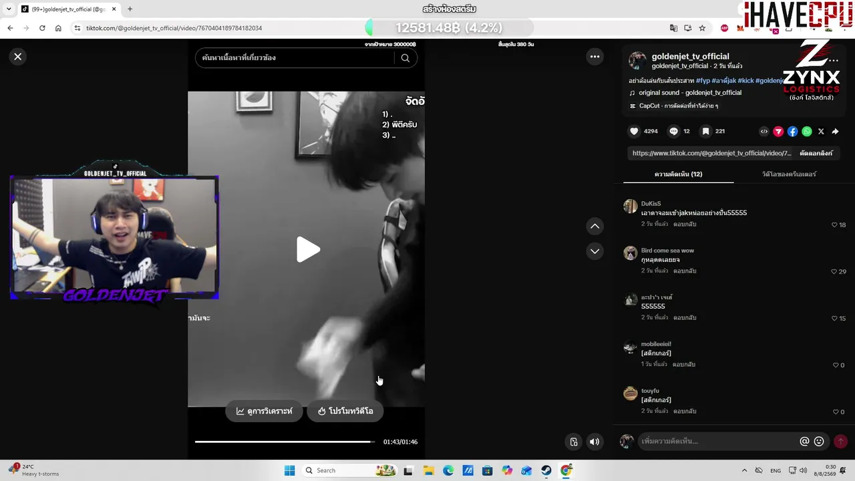The image size is (855, 481).
Task: Open original sound - goldenjet_tv_official
Action: tap(690, 93)
